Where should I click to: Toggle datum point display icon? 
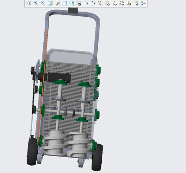point(122,3)
